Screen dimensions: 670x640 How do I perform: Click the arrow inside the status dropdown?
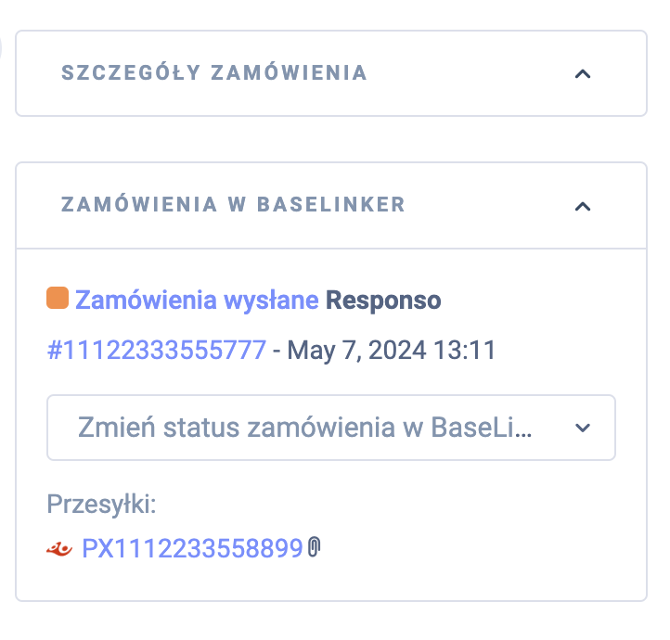click(583, 428)
